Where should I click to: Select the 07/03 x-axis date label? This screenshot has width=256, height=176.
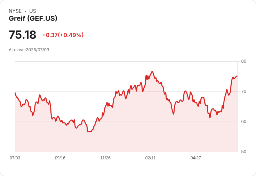coord(15,158)
